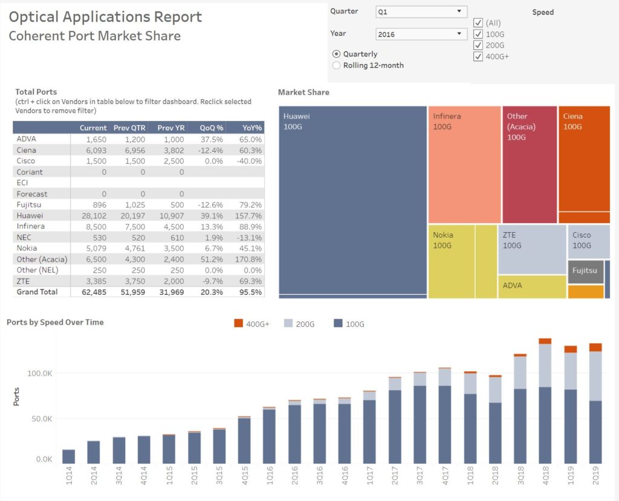619x501 pixels.
Task: Select the Forecast row label in table
Action: click(x=32, y=194)
